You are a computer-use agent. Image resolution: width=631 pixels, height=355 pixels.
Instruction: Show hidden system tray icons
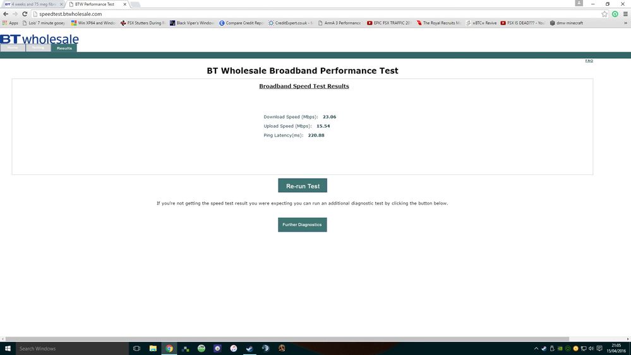[536, 349]
